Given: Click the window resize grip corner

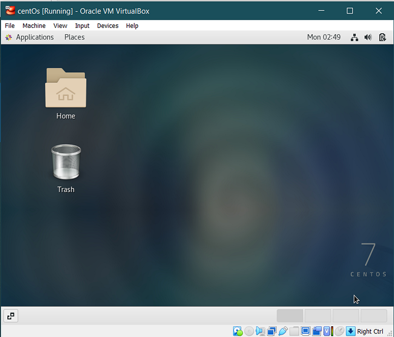Looking at the screenshot, I should (390, 334).
